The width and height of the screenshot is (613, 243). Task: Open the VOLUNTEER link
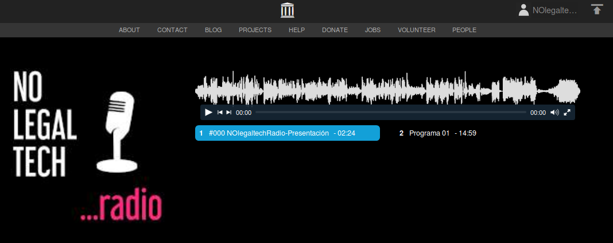[x=416, y=30]
